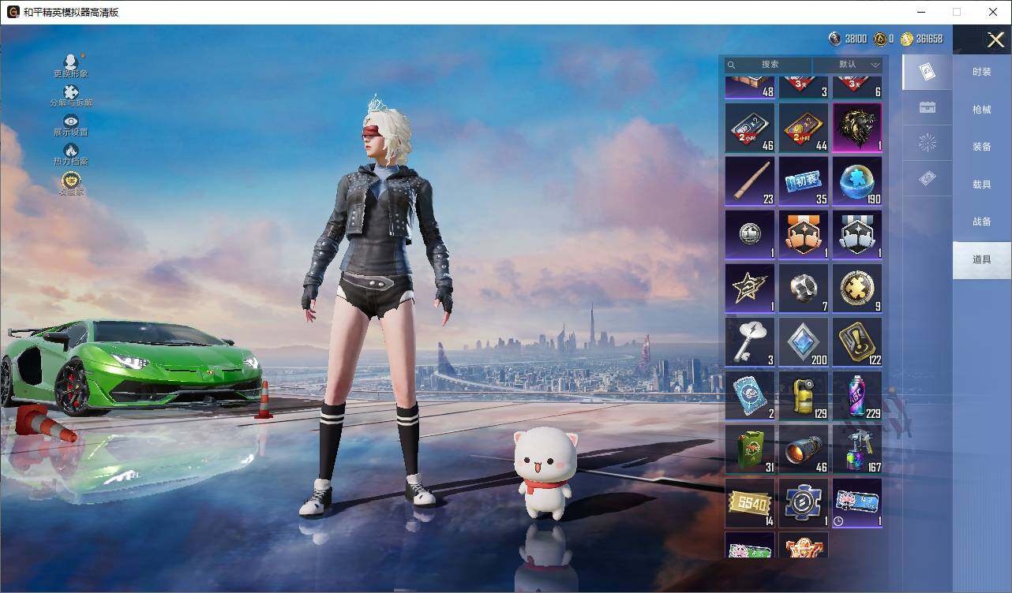
Task: Select the blue voucher item with count 2
Action: point(750,396)
